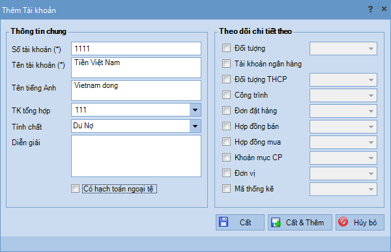Click the Hủy bỏ cancel button
391x252 pixels.
click(360, 222)
